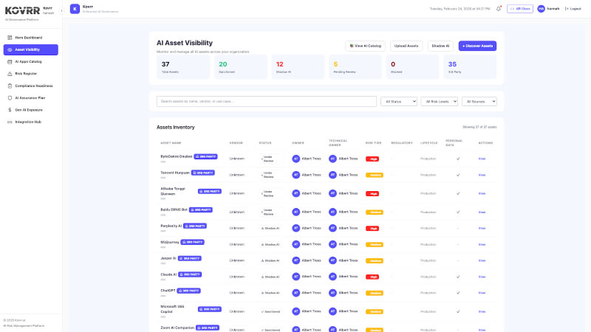Expand the All Status filter dropdown
The width and height of the screenshot is (591, 332).
(x=399, y=101)
